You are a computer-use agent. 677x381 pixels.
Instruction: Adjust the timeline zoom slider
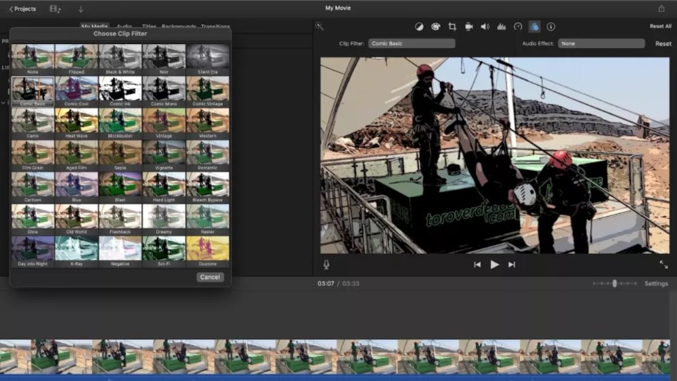pyautogui.click(x=615, y=284)
